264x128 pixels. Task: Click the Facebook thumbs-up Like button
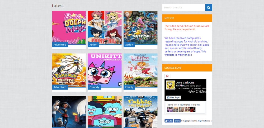(x=169, y=121)
